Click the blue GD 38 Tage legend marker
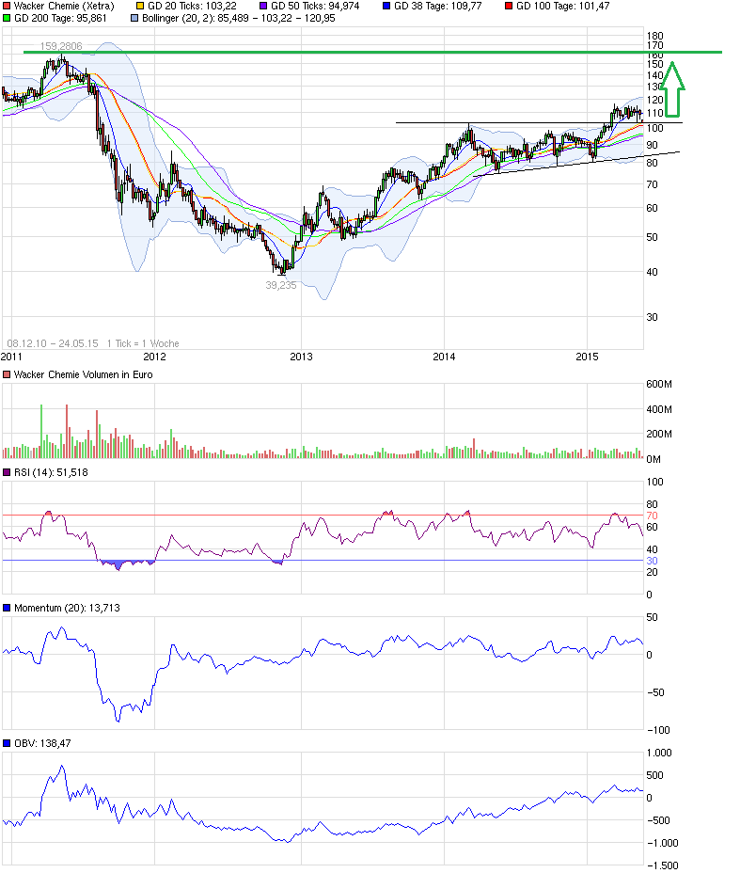756x873 pixels. click(x=390, y=6)
